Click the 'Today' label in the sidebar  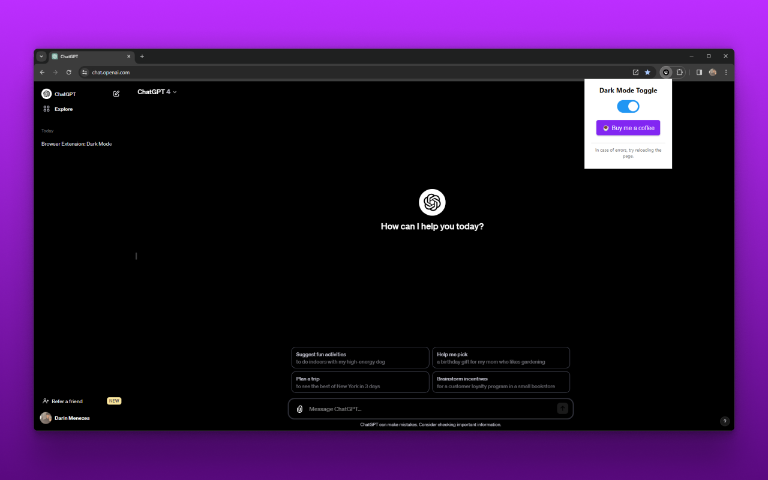point(47,131)
